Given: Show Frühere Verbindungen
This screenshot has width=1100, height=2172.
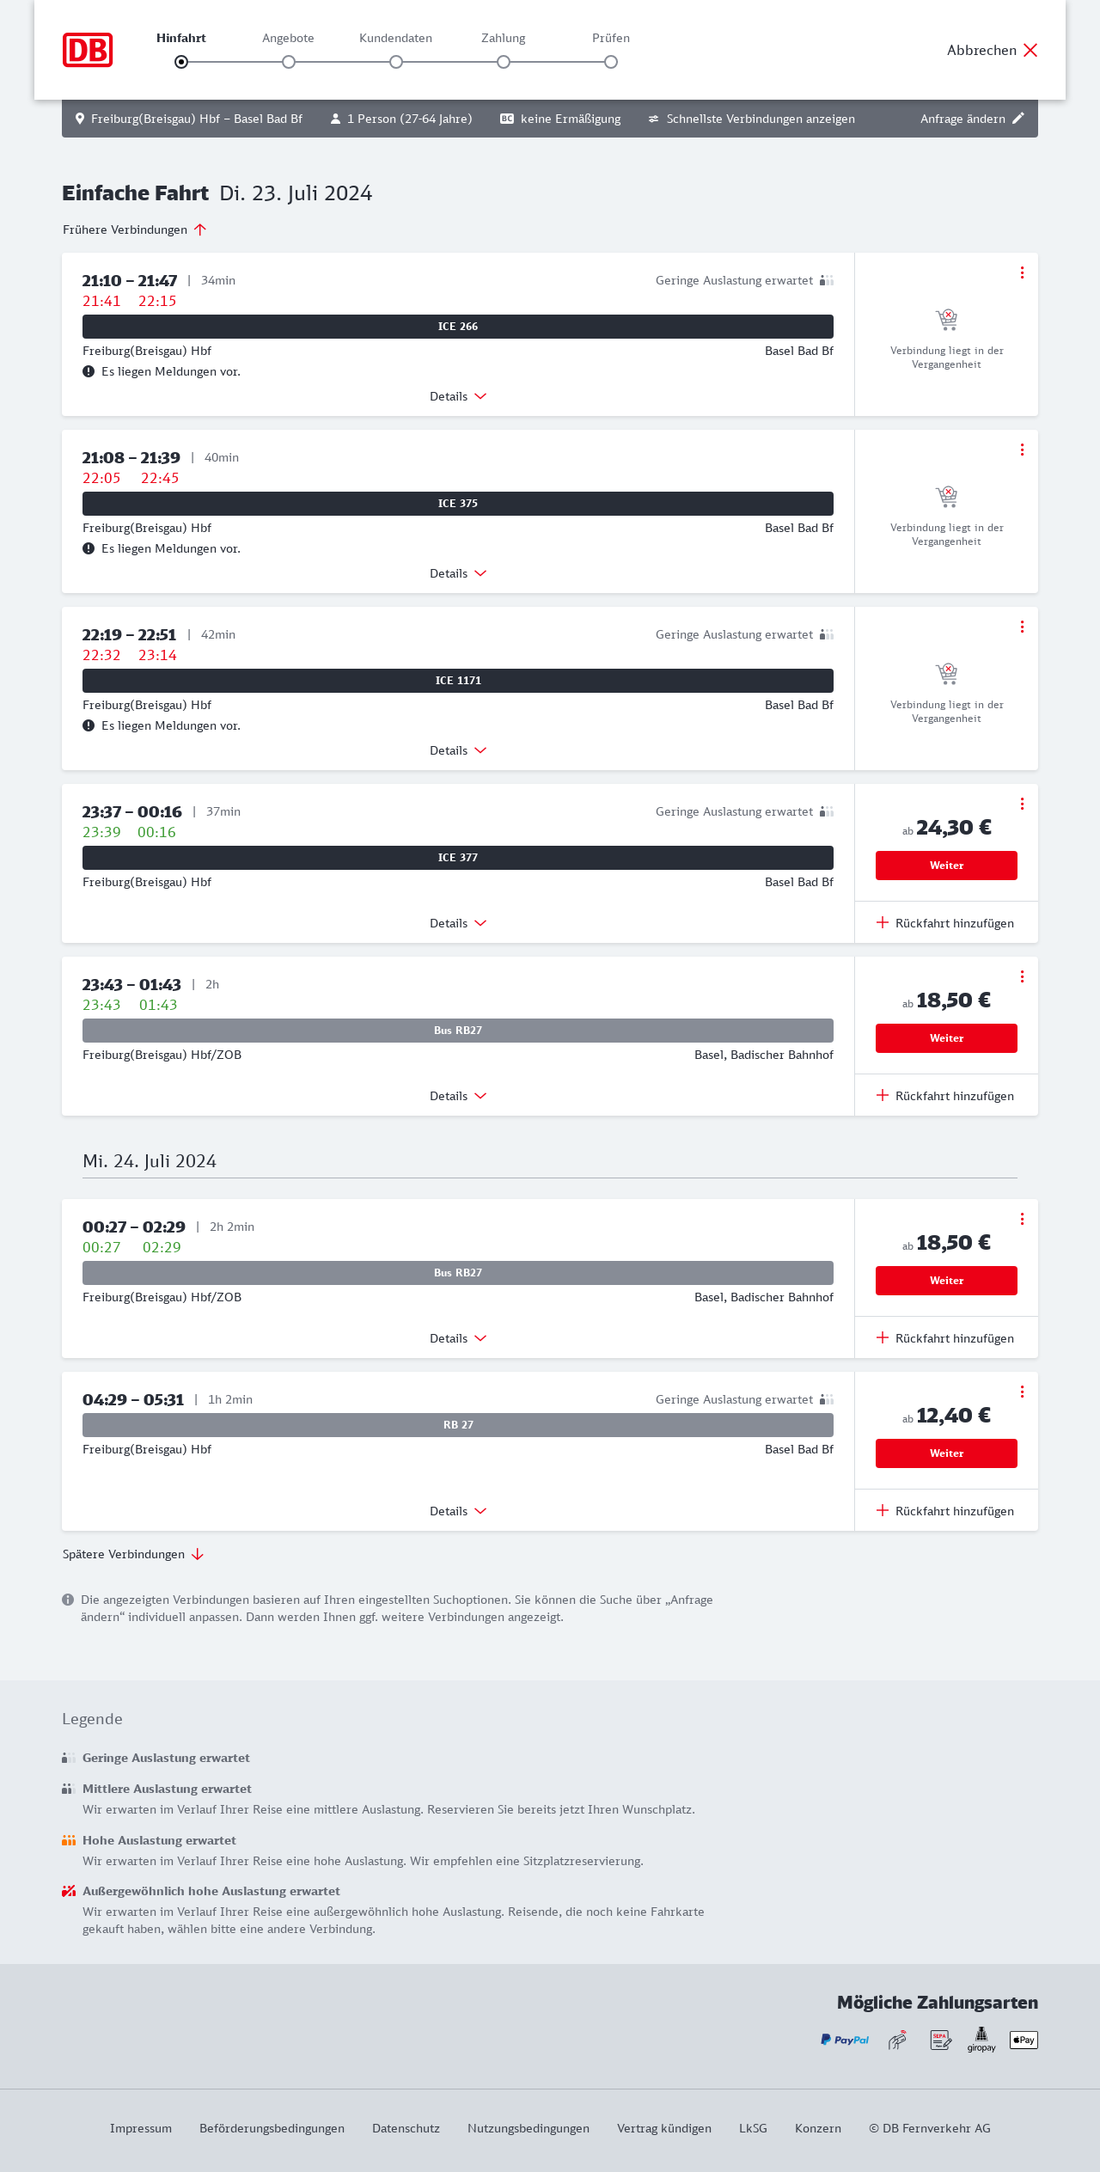Looking at the screenshot, I should [x=135, y=229].
